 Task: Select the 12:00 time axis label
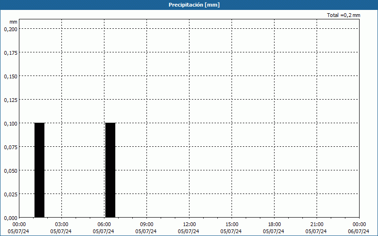pyautogui.click(x=189, y=225)
